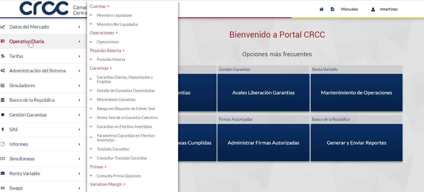Select Movimiento Garantías

coord(116,100)
